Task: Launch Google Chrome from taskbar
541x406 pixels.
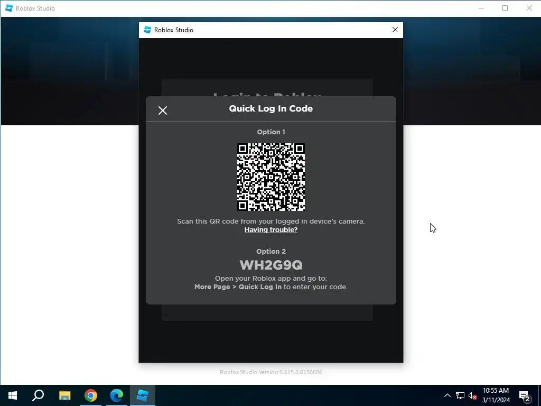Action: click(91, 395)
